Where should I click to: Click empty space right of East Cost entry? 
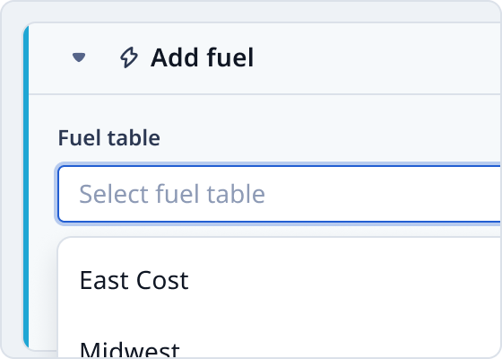pos(344,280)
